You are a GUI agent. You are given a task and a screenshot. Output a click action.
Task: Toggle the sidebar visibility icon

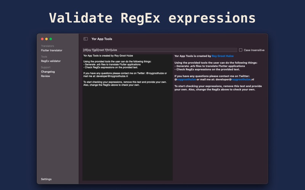(86, 39)
